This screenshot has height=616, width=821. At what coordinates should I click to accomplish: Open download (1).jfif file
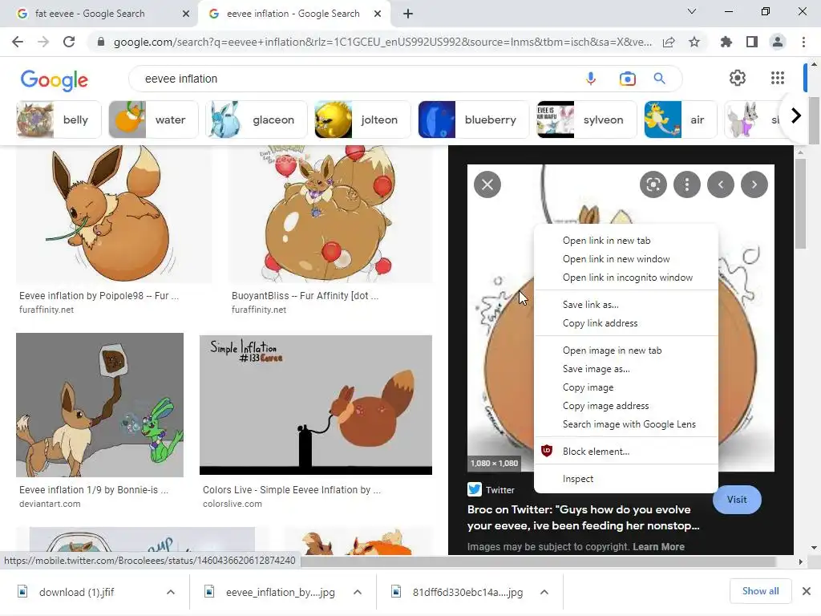point(76,592)
